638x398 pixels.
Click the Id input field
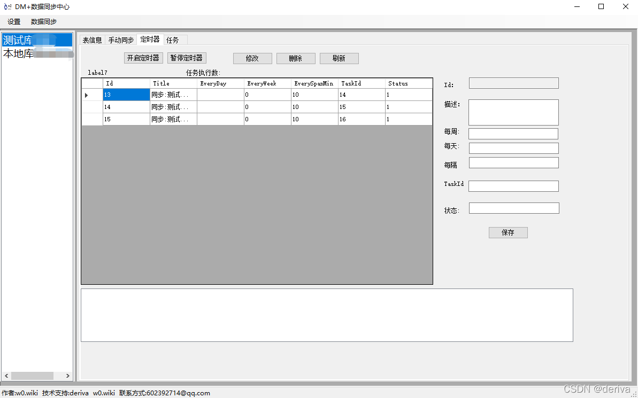(x=514, y=83)
